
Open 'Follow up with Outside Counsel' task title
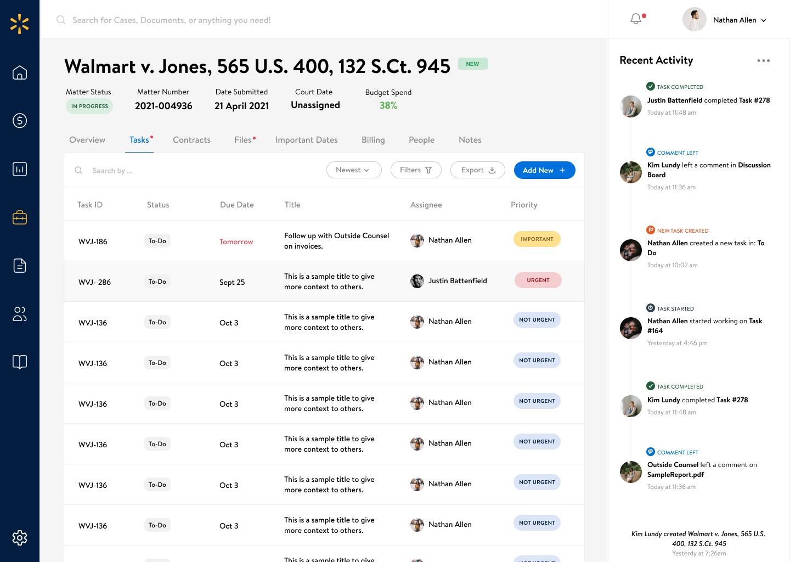(336, 241)
